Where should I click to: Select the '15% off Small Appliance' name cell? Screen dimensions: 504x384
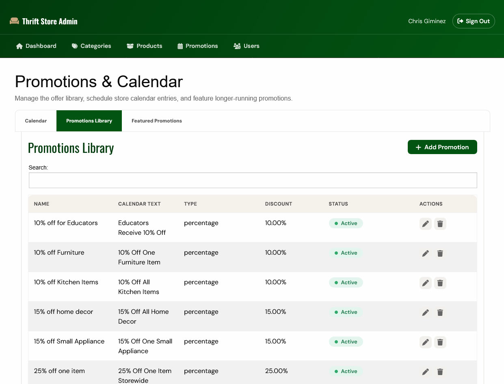(x=69, y=341)
